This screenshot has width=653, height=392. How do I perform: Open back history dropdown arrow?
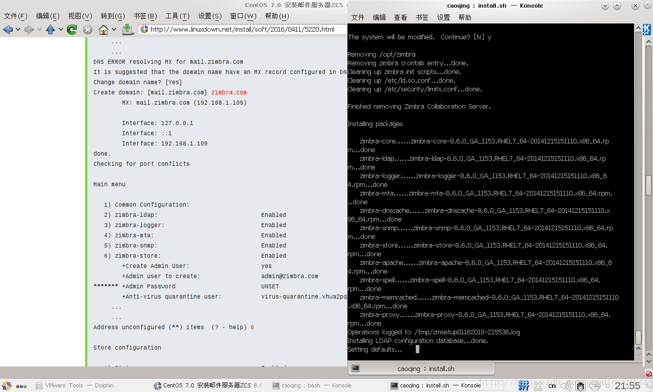pyautogui.click(x=18, y=30)
